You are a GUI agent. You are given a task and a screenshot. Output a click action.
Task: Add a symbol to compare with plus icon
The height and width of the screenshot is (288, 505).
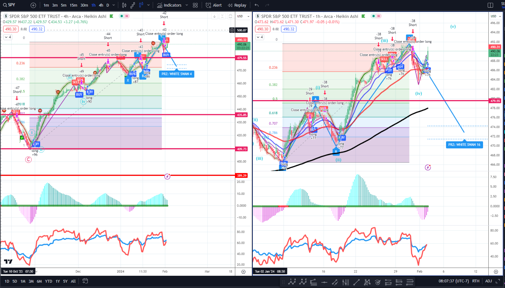click(33, 5)
